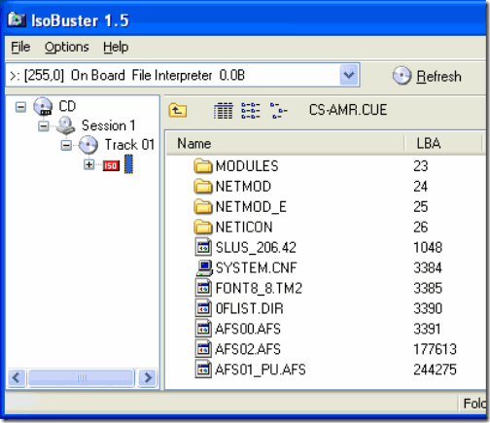
Task: Open the drive selection dropdown
Action: pyautogui.click(x=349, y=75)
